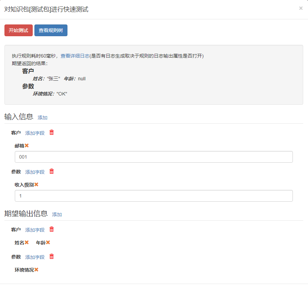Screen dimensions: 308x293
Task: Remove the 环境情况 expected field X
Action: point(36,270)
